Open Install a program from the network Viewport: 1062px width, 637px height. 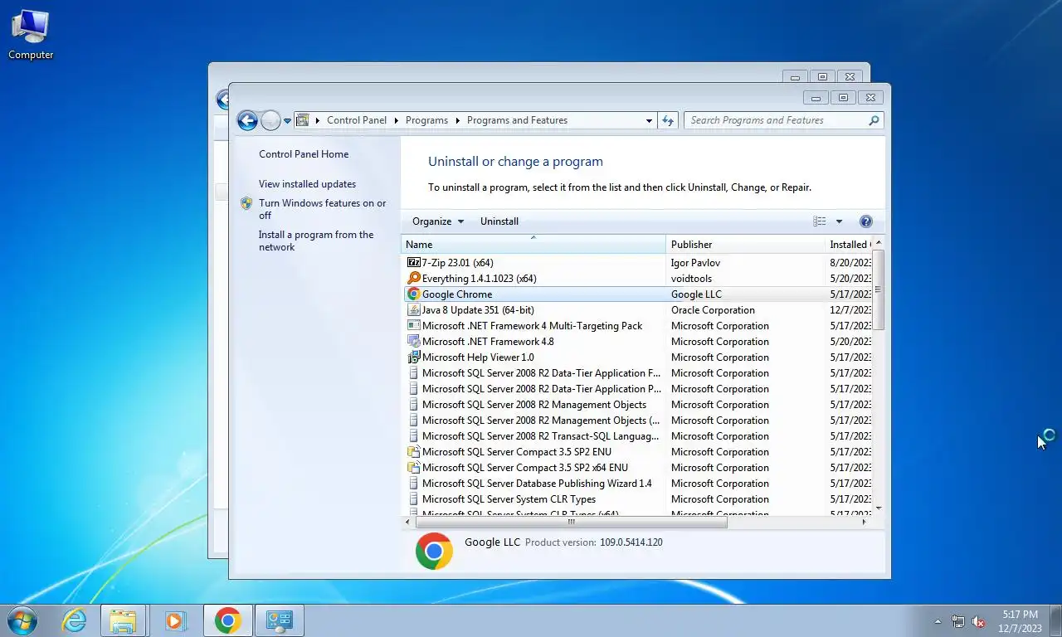click(316, 241)
